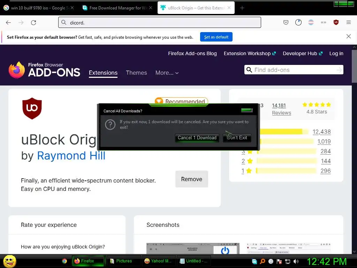
Task: Open the second uBlock screenshot thumbnail
Action: point(288,248)
